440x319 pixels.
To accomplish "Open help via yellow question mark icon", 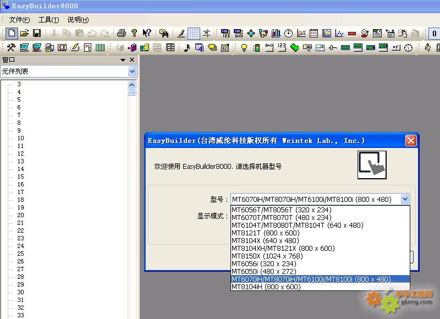I will (x=134, y=34).
